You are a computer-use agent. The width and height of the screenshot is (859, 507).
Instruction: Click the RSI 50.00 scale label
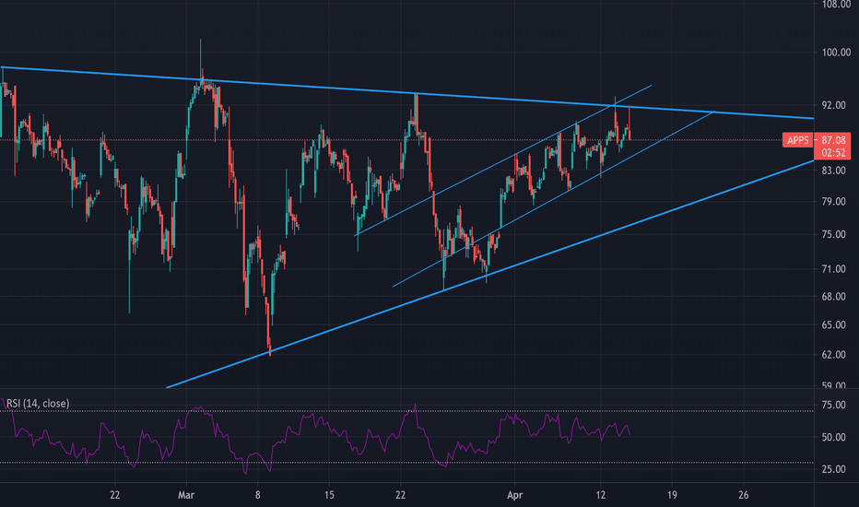836,437
